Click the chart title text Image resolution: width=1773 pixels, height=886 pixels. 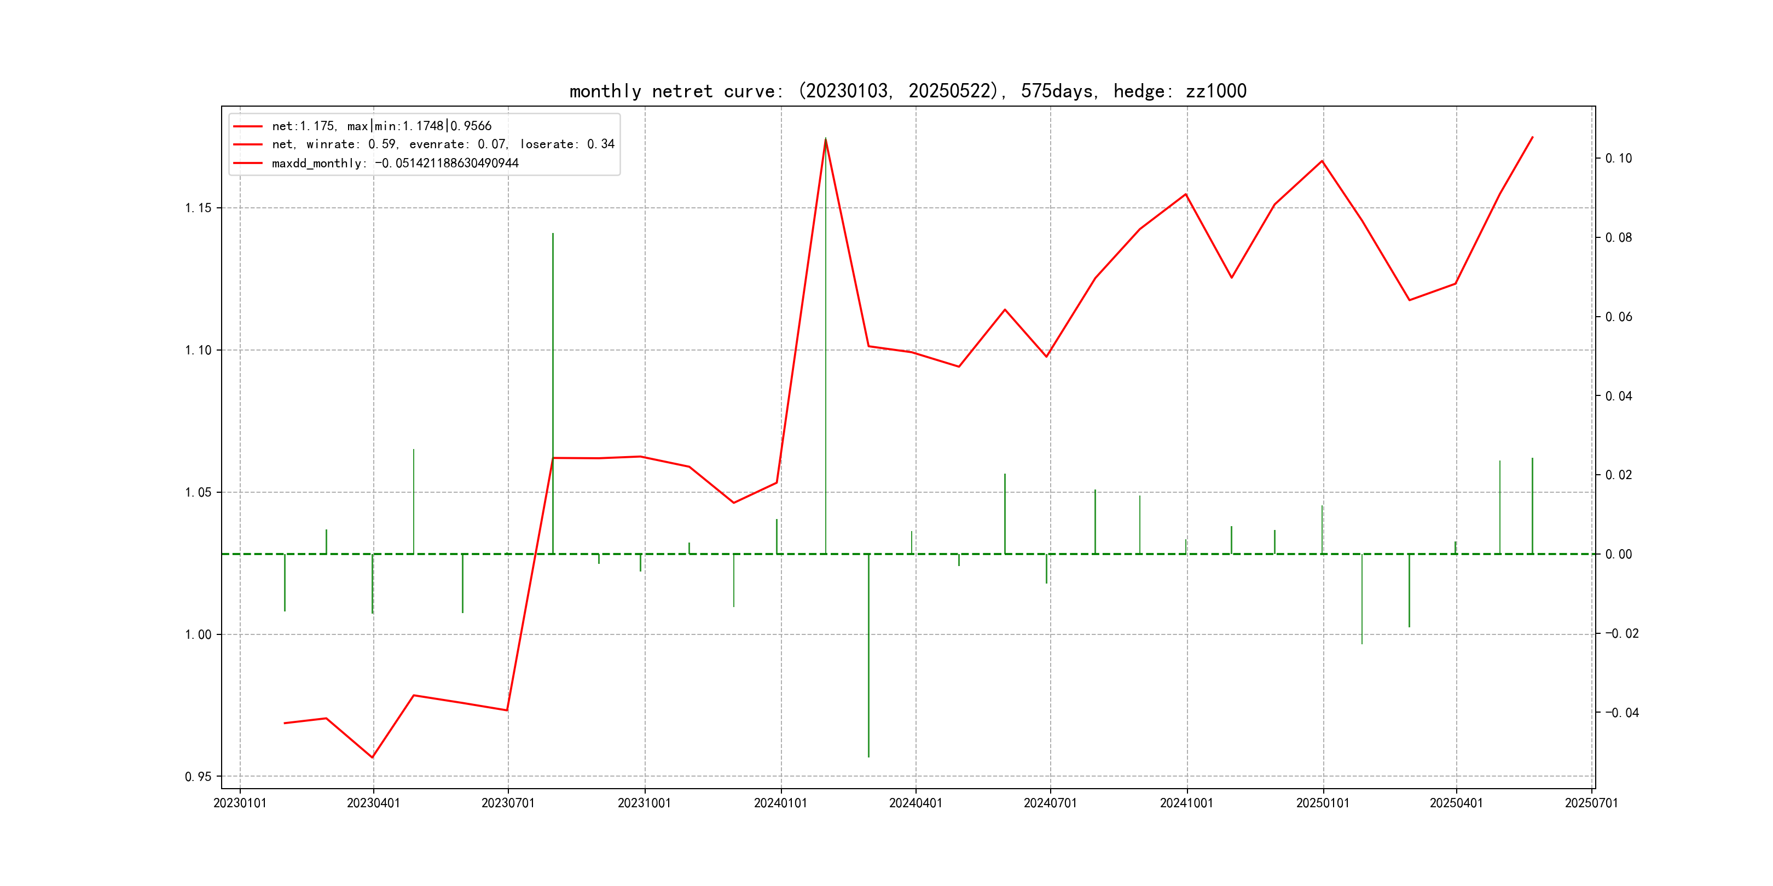(x=907, y=91)
